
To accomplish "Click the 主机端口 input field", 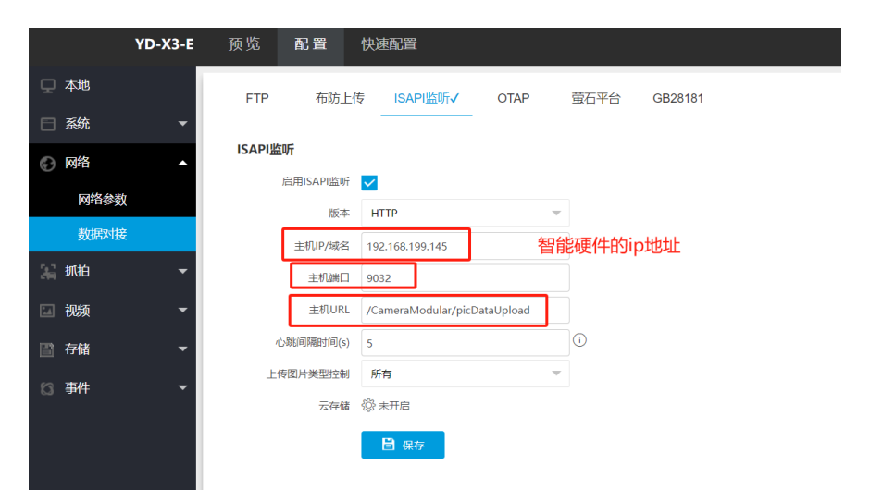I will pyautogui.click(x=465, y=276).
